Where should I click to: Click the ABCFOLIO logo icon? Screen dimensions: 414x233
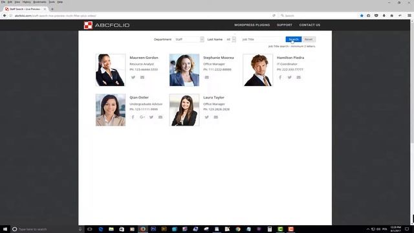[x=88, y=25]
